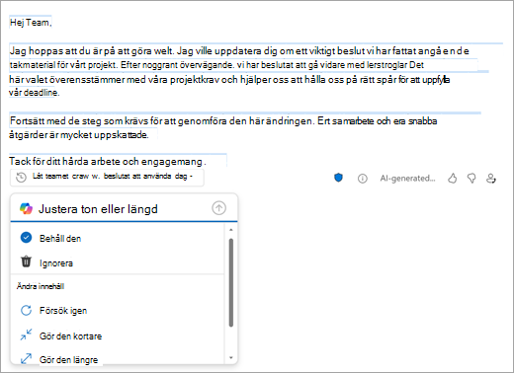The height and width of the screenshot is (373, 514).
Task: Click the blue shield icon
Action: [338, 178]
